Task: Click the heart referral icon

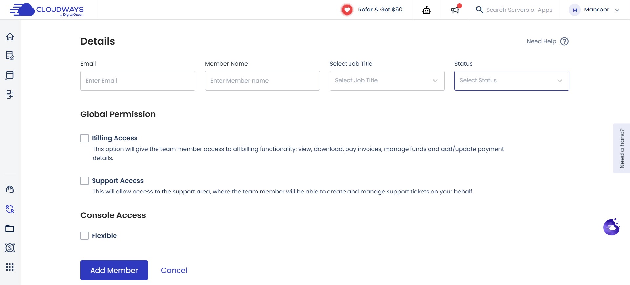Action: (347, 10)
